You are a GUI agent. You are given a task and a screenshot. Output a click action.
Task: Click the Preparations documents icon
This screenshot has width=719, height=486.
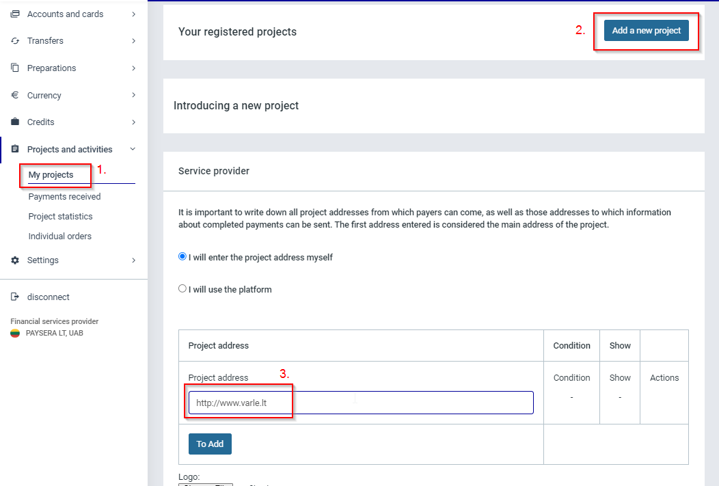tap(15, 68)
